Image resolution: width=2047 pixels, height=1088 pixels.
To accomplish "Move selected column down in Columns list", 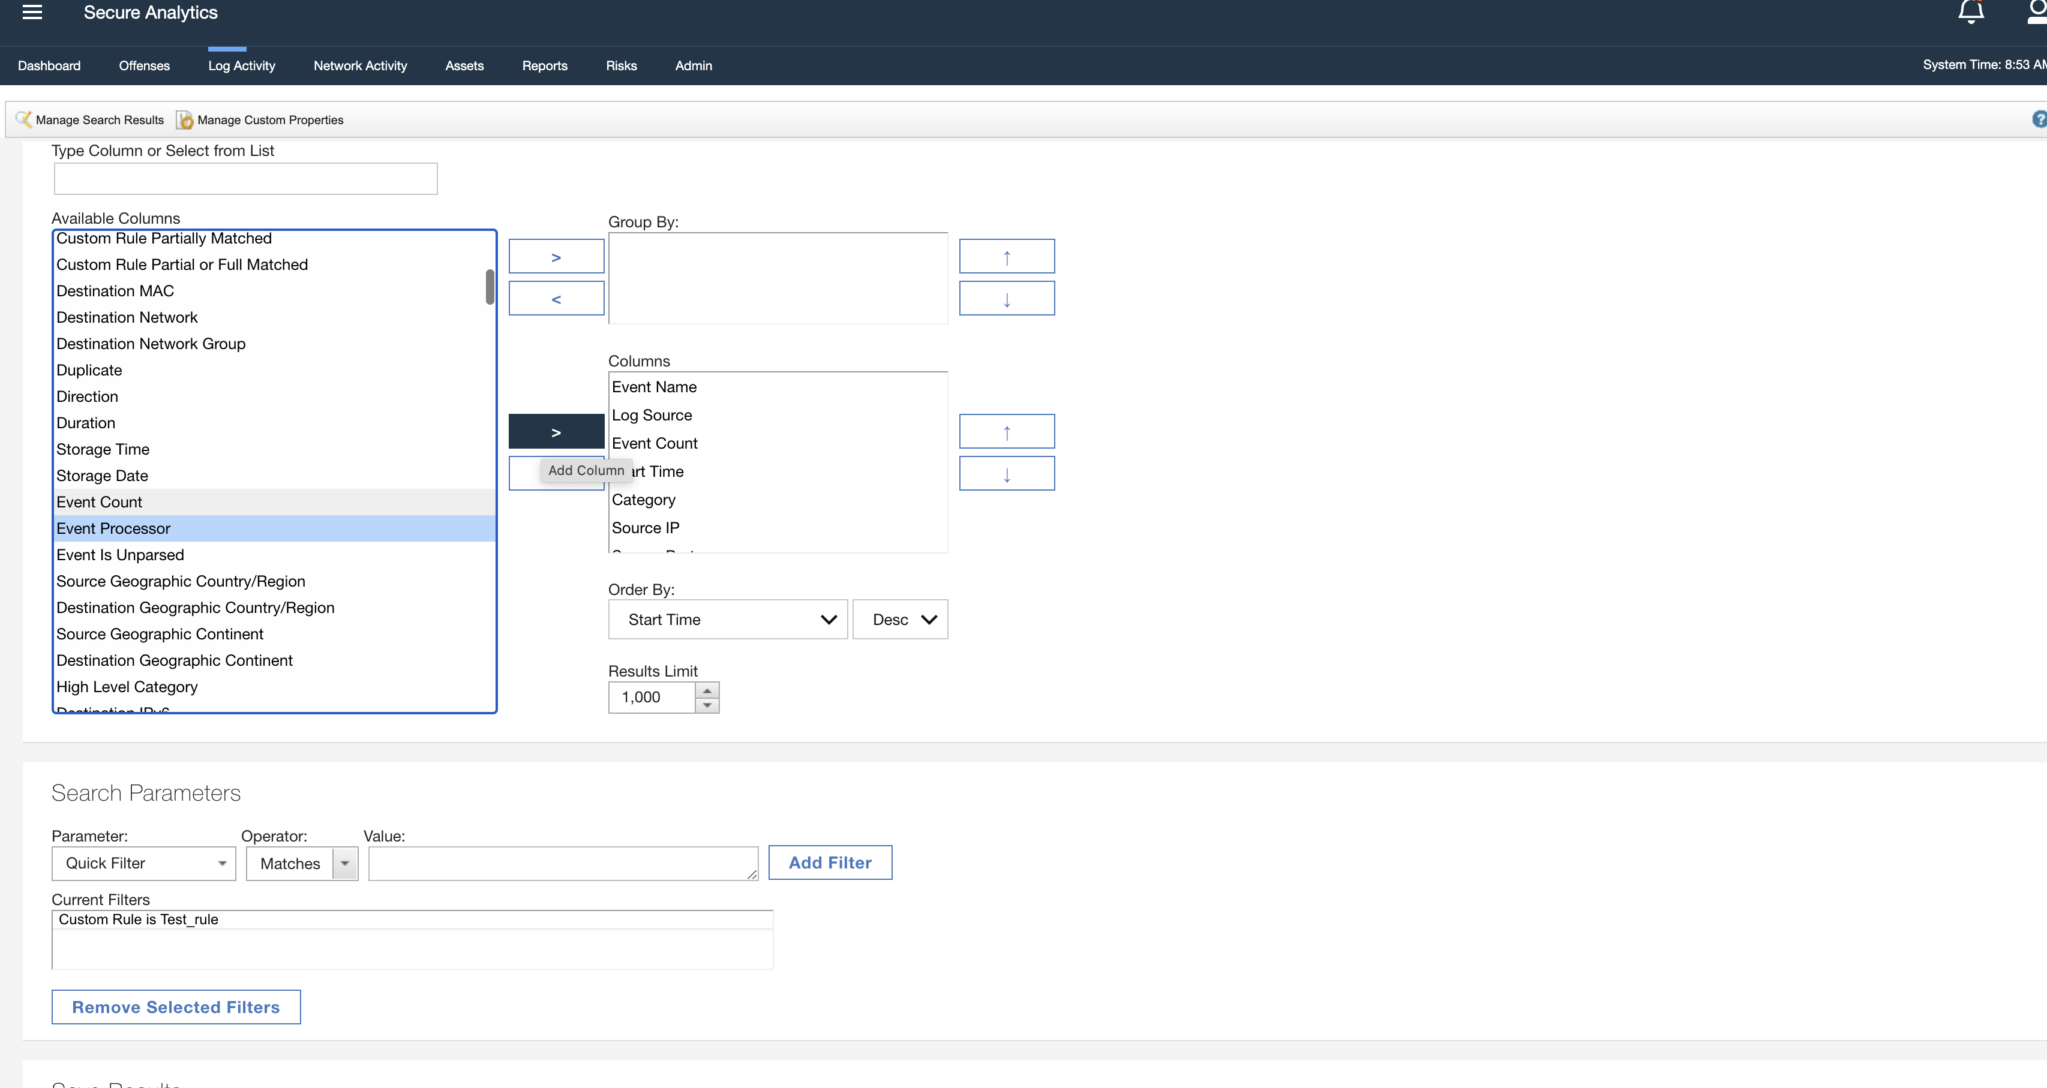I will pyautogui.click(x=1007, y=473).
